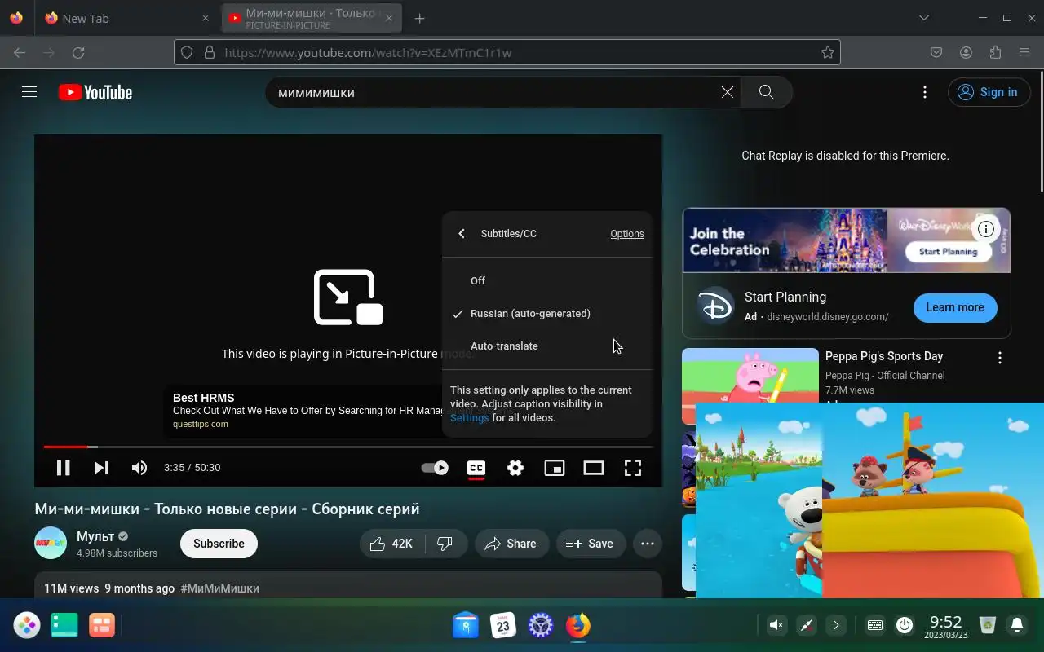Viewport: 1044px width, 652px height.
Task: Like the video (42K)
Action: click(x=392, y=544)
